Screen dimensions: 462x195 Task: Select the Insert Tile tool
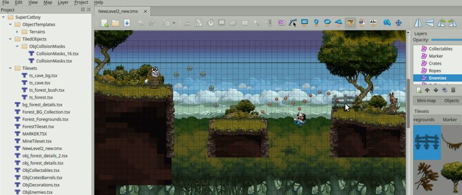pos(350,23)
